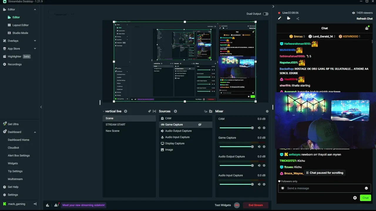Open performance stats bar-chart icon
376x211 pixels.
[48, 205]
